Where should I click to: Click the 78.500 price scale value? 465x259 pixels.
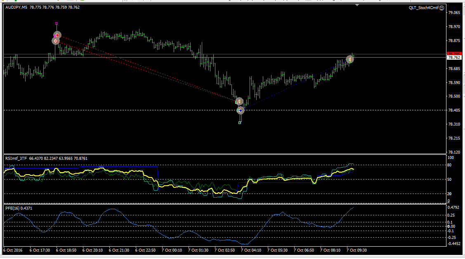coord(454,96)
